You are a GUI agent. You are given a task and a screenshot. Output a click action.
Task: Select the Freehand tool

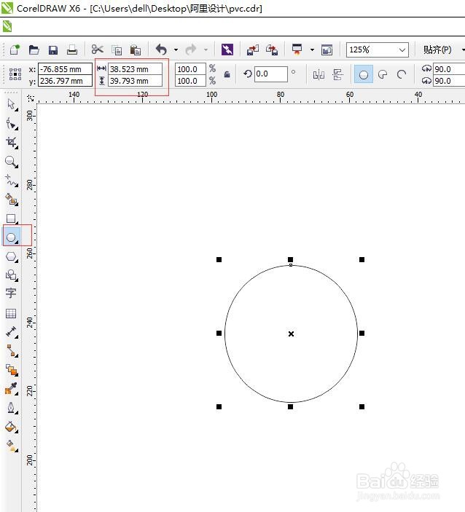(x=12, y=180)
